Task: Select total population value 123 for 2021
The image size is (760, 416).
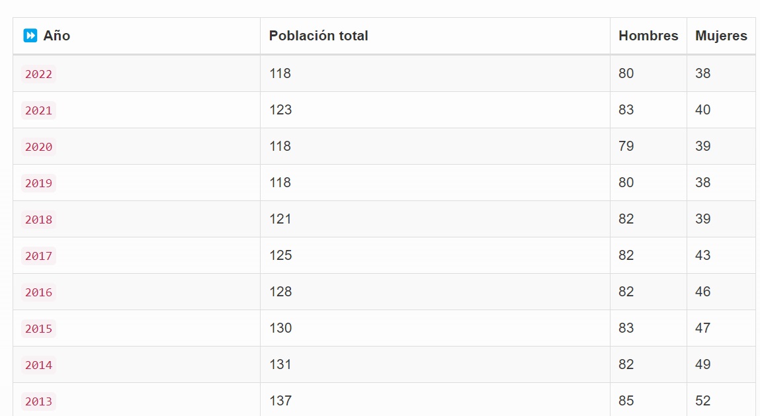Action: pyautogui.click(x=280, y=110)
